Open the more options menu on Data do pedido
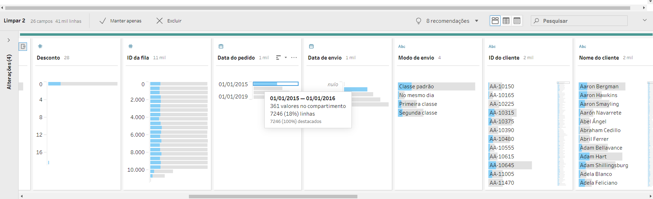Image resolution: width=653 pixels, height=199 pixels. point(294,57)
